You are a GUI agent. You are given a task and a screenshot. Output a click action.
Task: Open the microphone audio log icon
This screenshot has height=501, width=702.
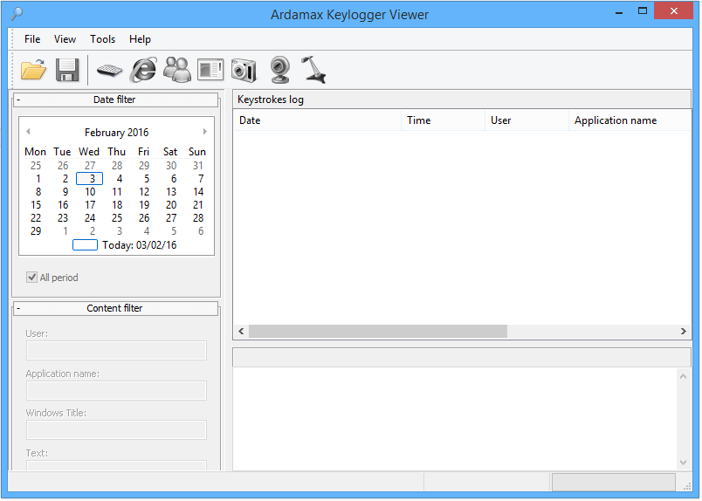(313, 70)
